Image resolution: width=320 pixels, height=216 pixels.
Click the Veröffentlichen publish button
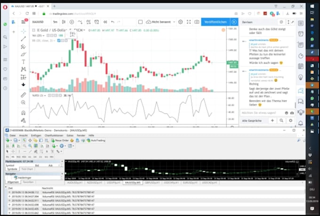click(x=216, y=22)
